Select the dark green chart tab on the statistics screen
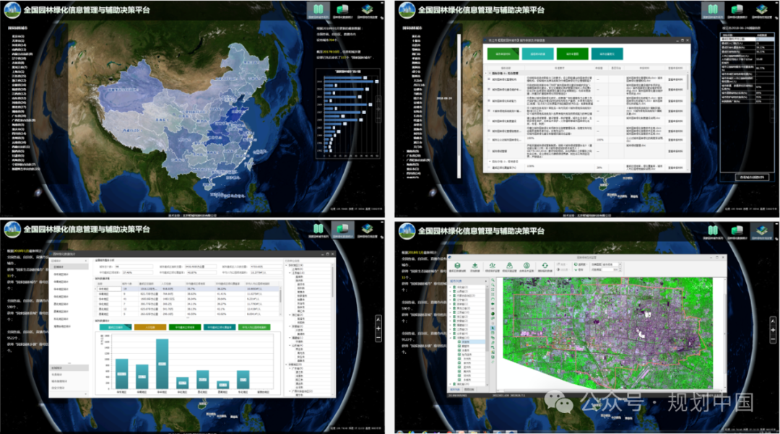Viewport: 780px width, 434px height. coord(185,328)
